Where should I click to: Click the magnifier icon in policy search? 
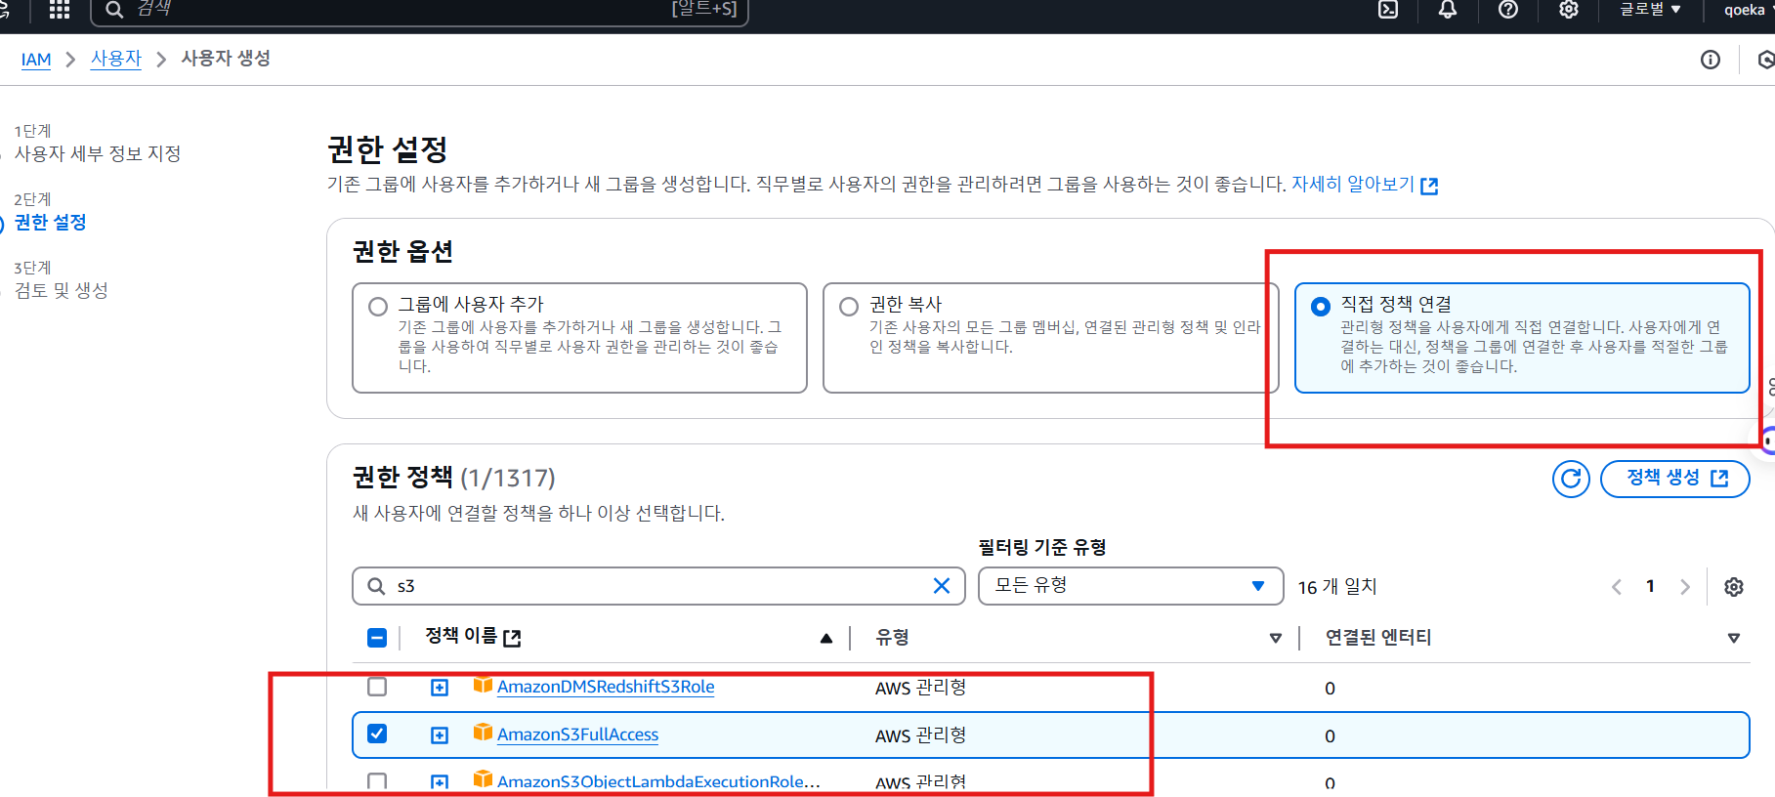[x=376, y=586]
